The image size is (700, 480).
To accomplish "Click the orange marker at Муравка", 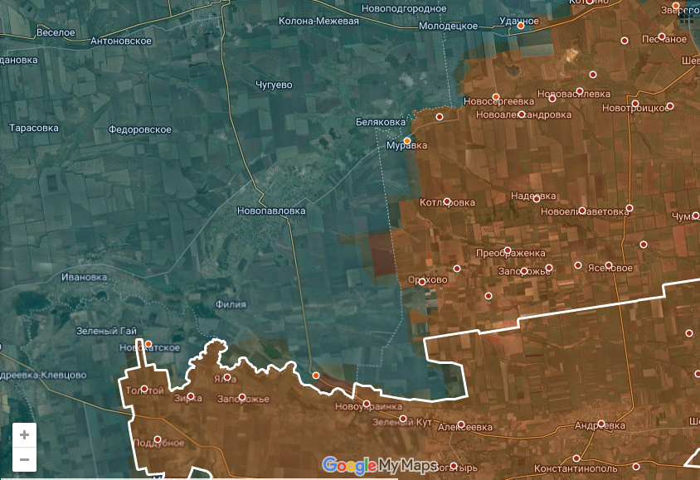I will pos(407,140).
